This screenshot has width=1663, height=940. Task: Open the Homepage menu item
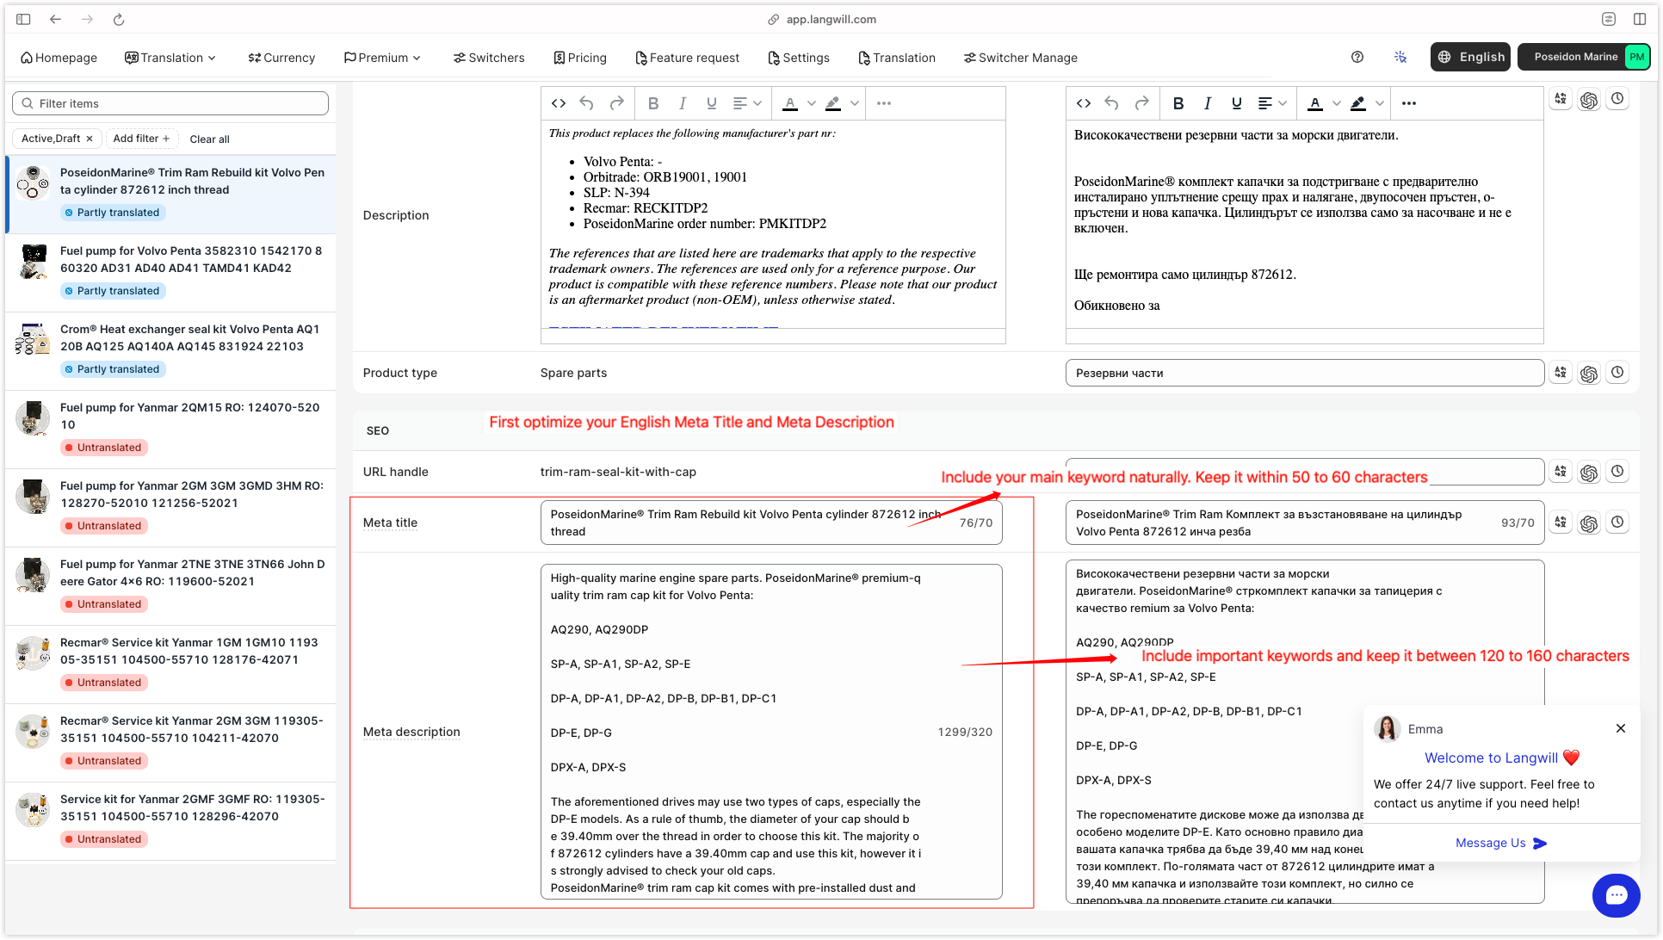pyautogui.click(x=59, y=58)
